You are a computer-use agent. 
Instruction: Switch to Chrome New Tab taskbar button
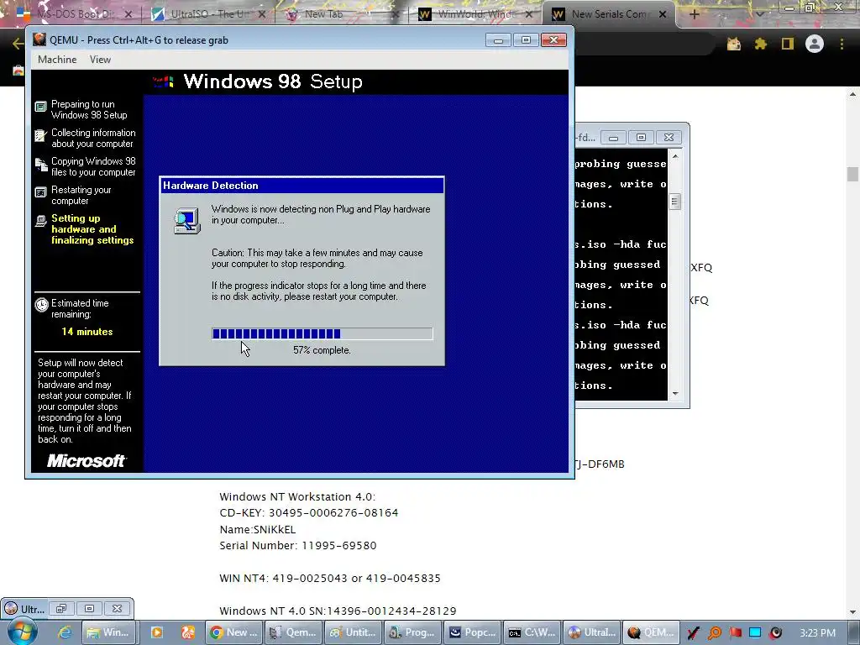233,632
